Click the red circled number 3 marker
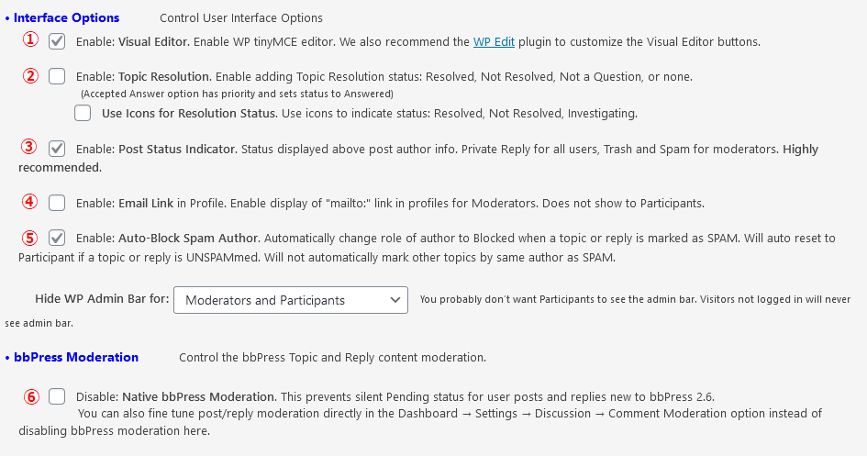Screen dimensions: 867x456 (29, 147)
